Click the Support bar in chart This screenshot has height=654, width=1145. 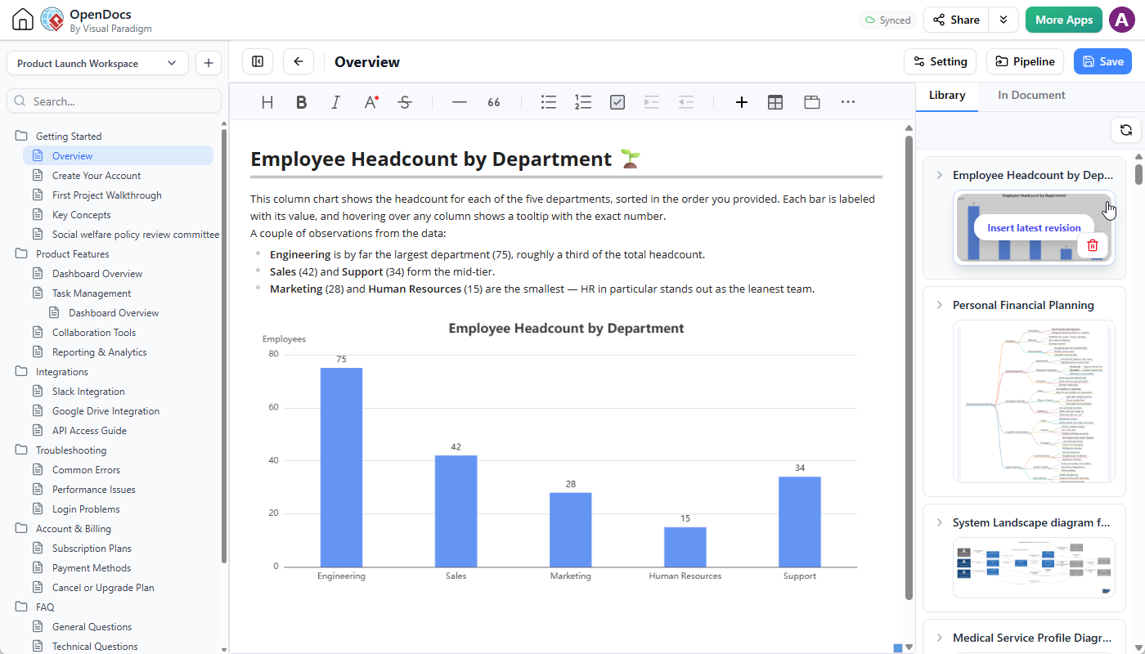(800, 522)
